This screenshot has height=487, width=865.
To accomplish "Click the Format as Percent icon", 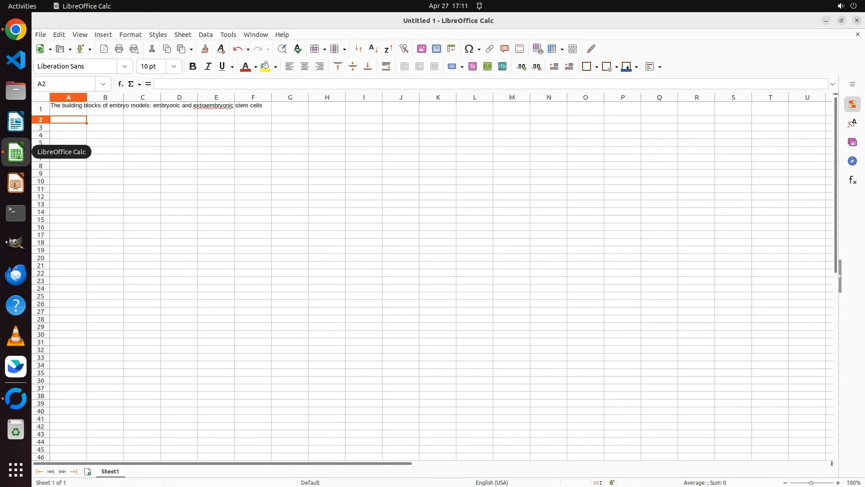I will point(472,66).
